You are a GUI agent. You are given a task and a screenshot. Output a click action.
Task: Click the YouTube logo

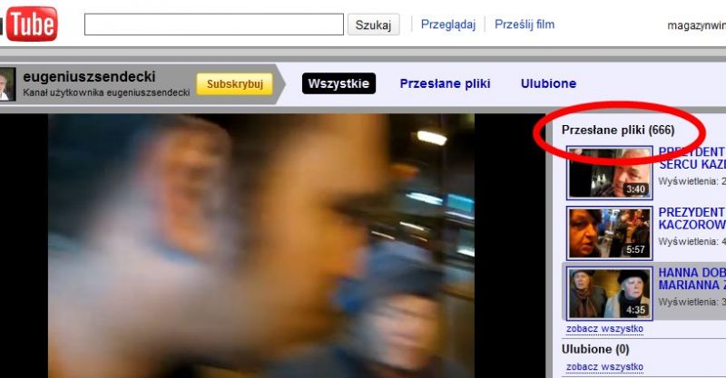pos(29,24)
